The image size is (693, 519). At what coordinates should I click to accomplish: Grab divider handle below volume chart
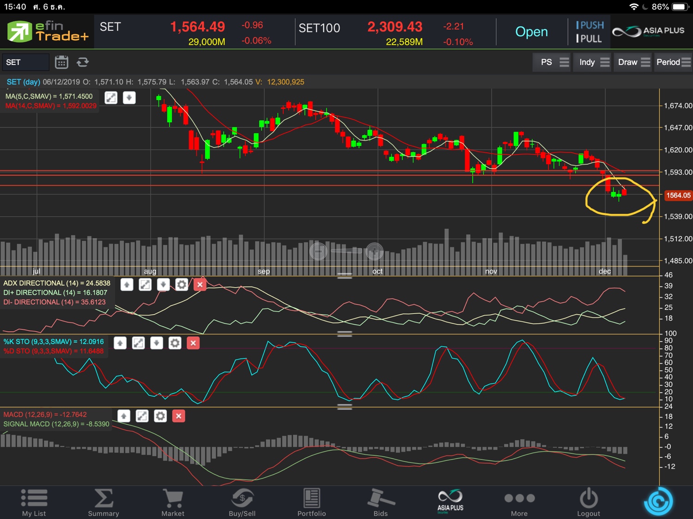pos(345,276)
